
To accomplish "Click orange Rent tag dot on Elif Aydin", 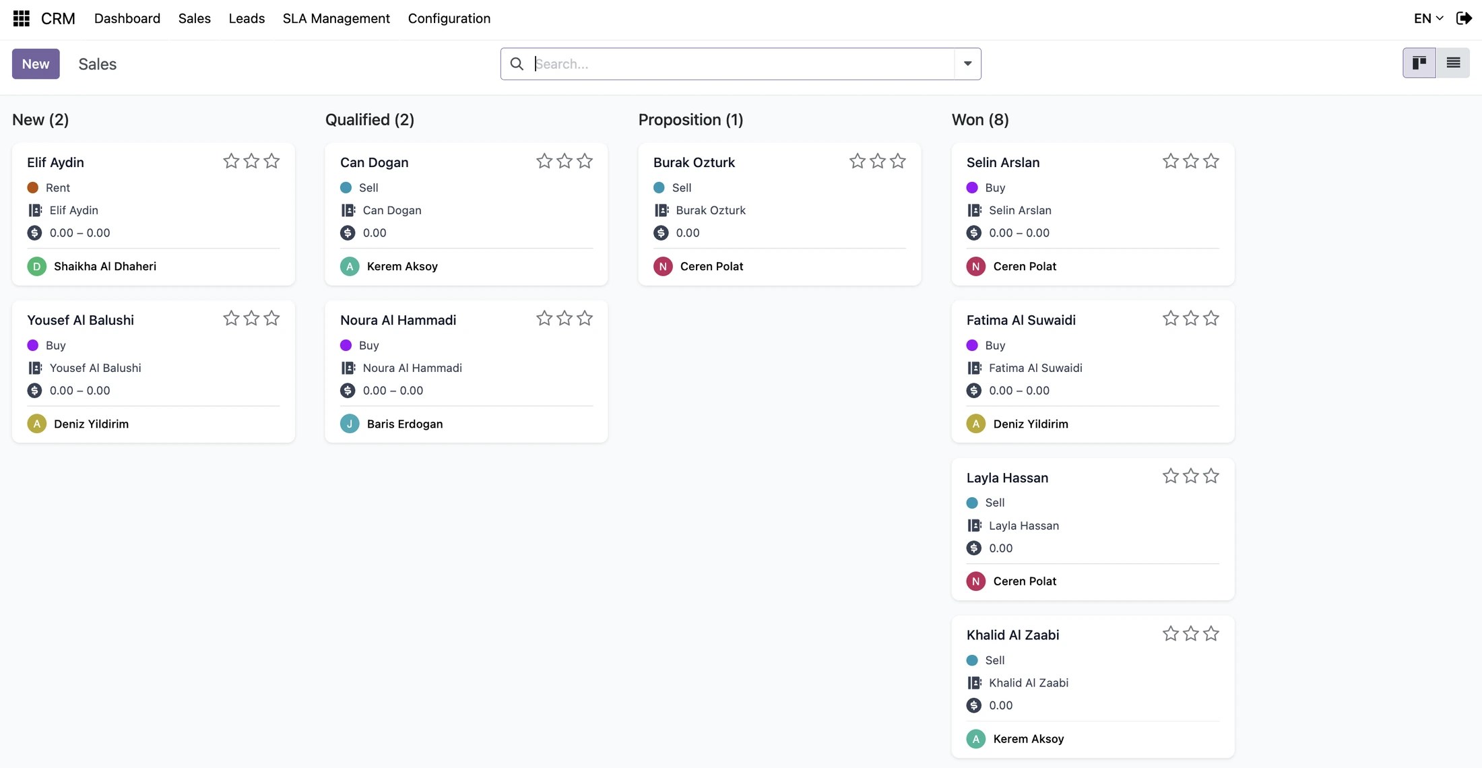I will click(32, 187).
